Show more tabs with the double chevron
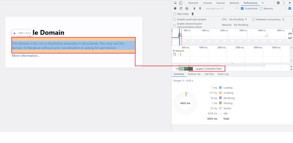The image size is (293, 143). (x=263, y=3)
